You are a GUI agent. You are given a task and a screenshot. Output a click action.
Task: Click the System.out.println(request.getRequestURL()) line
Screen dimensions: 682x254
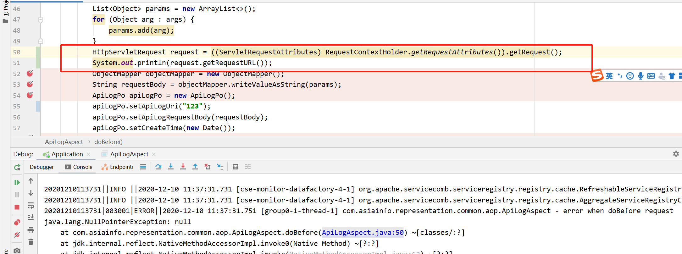(x=182, y=63)
